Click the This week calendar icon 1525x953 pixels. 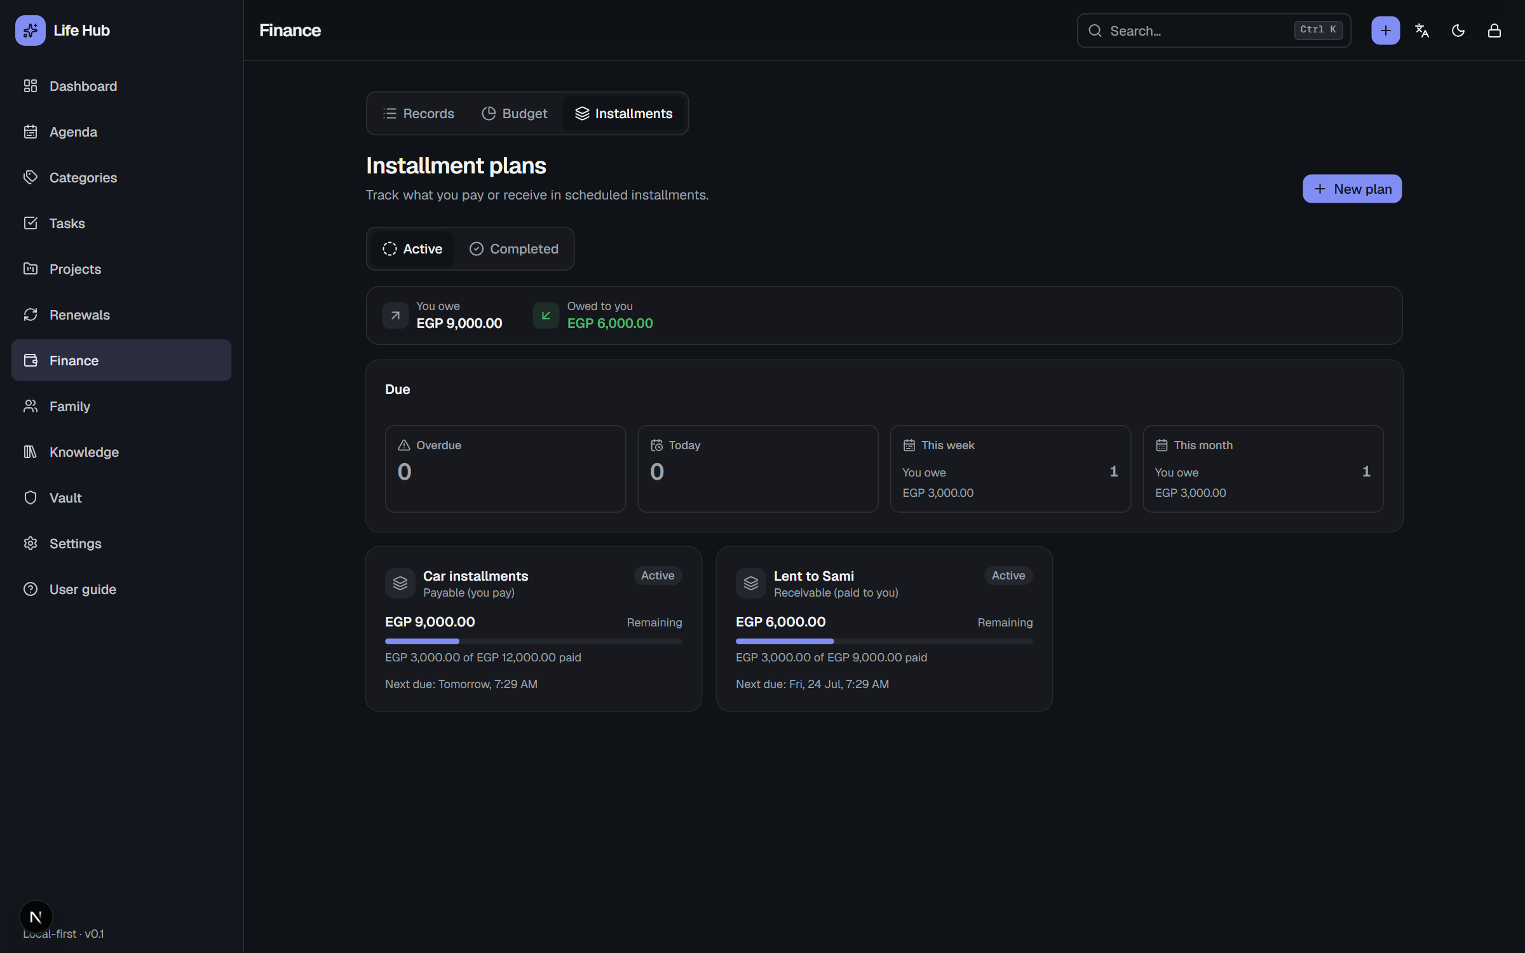tap(909, 445)
